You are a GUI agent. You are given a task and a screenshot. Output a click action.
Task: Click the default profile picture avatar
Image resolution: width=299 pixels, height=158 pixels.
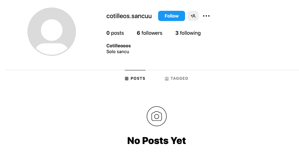pos(52,32)
